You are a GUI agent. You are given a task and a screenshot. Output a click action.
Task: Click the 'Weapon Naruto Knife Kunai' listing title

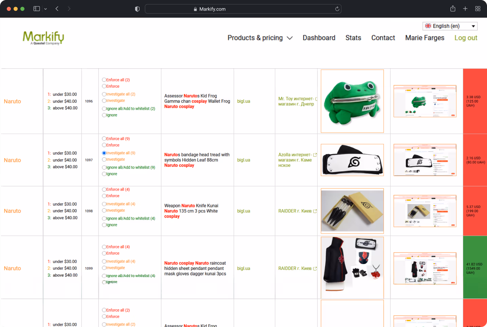(191, 211)
